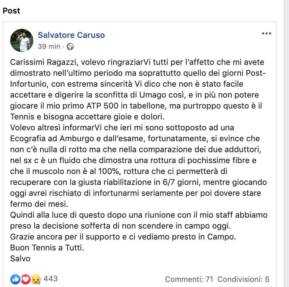Click the Post page heading
This screenshot has height=287, width=289.
coord(11,11)
